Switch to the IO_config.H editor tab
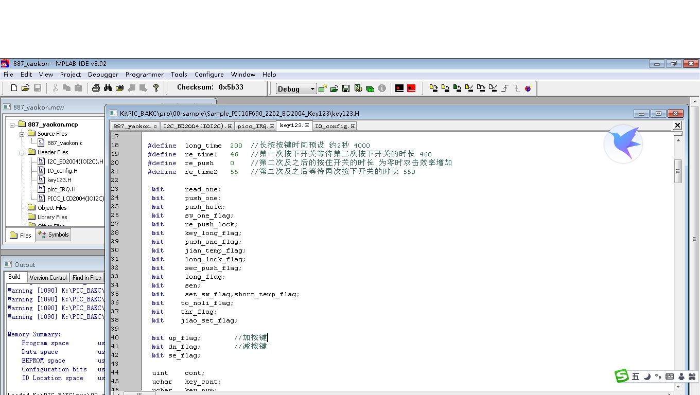 [x=335, y=126]
